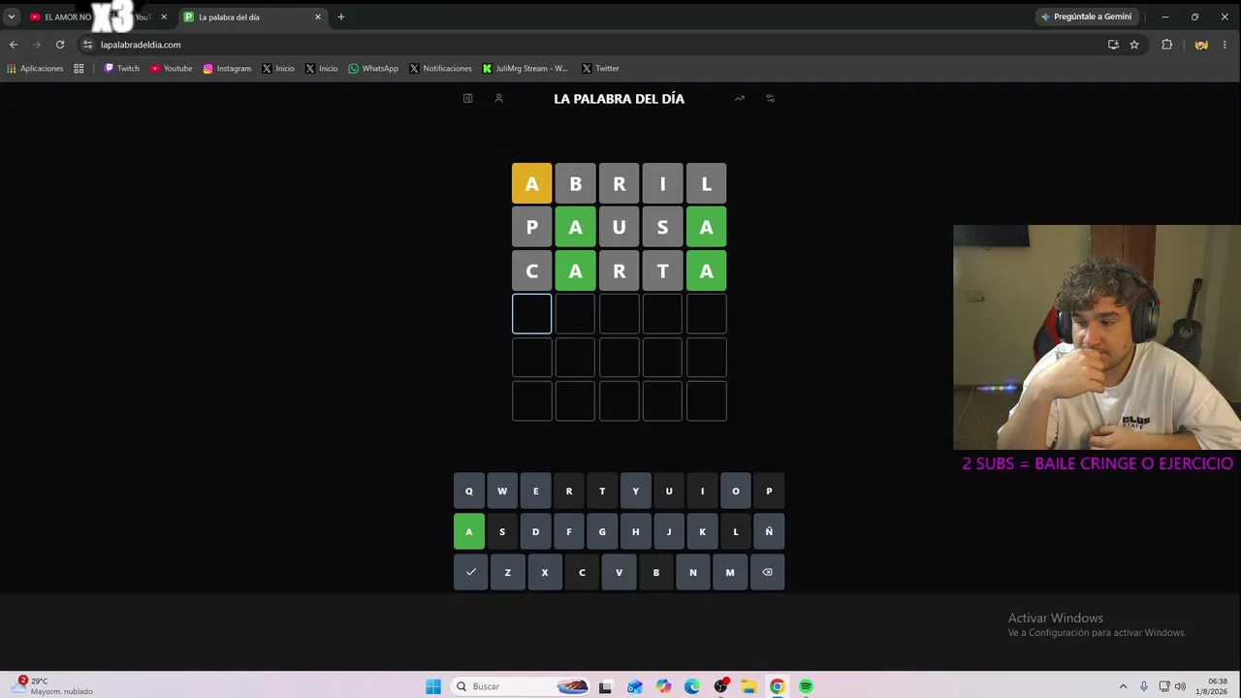View site information next to the URL
The image size is (1241, 698).
[x=87, y=45]
